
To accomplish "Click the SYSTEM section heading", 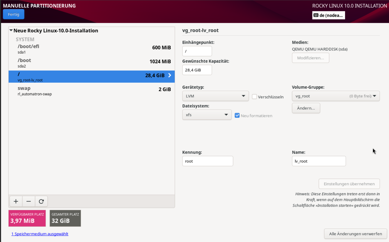I will tap(25, 39).
